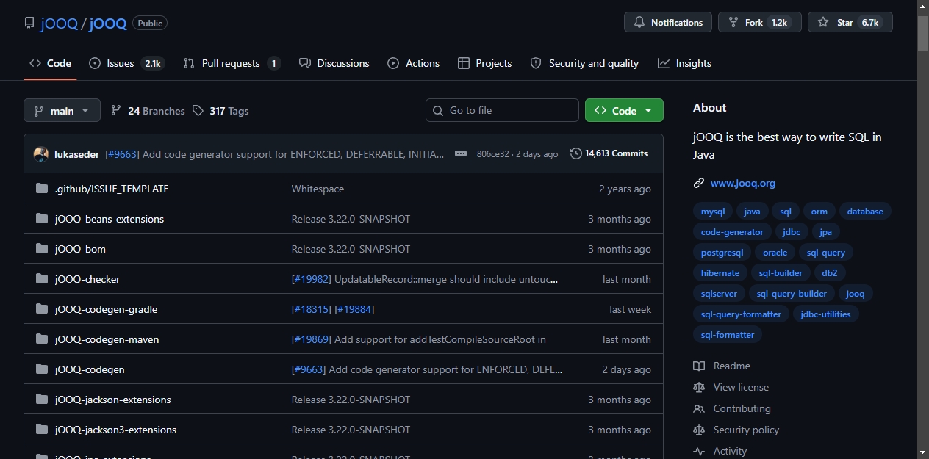This screenshot has width=929, height=459.
Task: Open www.jooq.org website link
Action: click(743, 183)
